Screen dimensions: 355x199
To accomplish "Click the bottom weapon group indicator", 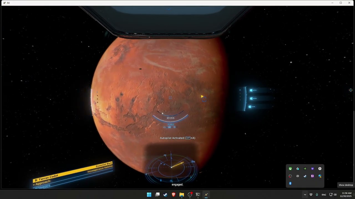I will click(252, 107).
